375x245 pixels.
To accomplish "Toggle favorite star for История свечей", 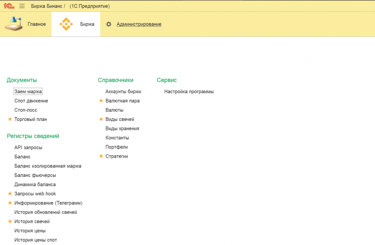I will tap(10, 221).
